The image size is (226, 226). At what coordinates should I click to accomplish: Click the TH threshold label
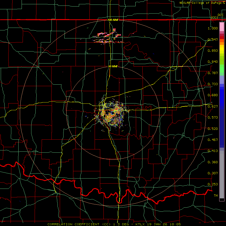pos(216,196)
